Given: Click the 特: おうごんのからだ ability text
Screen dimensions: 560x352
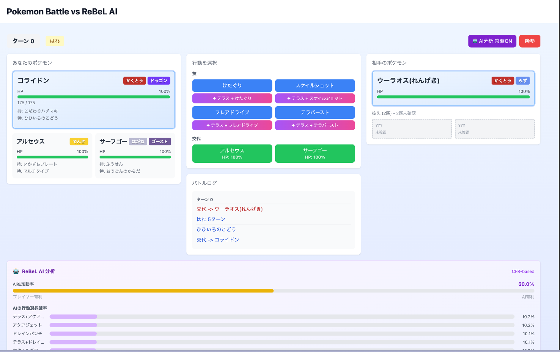Looking at the screenshot, I should coord(120,171).
